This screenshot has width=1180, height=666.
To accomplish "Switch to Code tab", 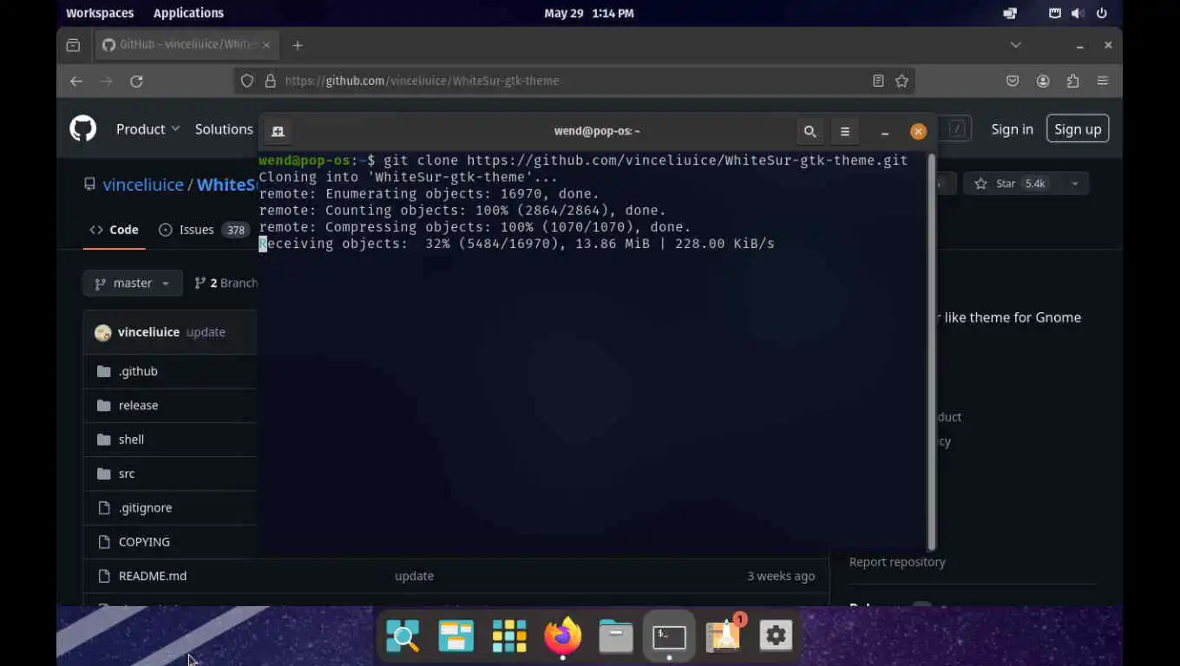I will click(114, 230).
